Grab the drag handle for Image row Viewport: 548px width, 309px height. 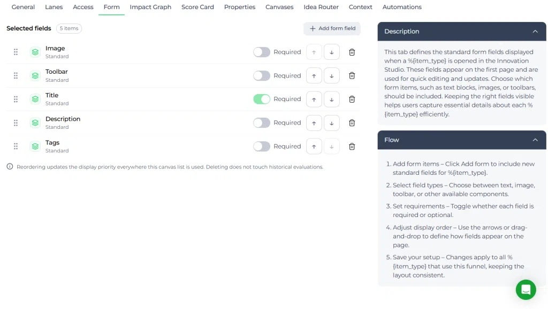click(16, 52)
